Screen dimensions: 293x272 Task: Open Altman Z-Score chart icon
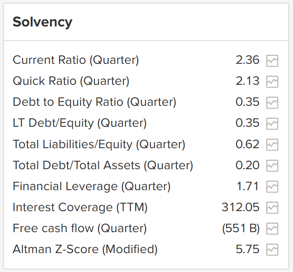[x=272, y=250]
